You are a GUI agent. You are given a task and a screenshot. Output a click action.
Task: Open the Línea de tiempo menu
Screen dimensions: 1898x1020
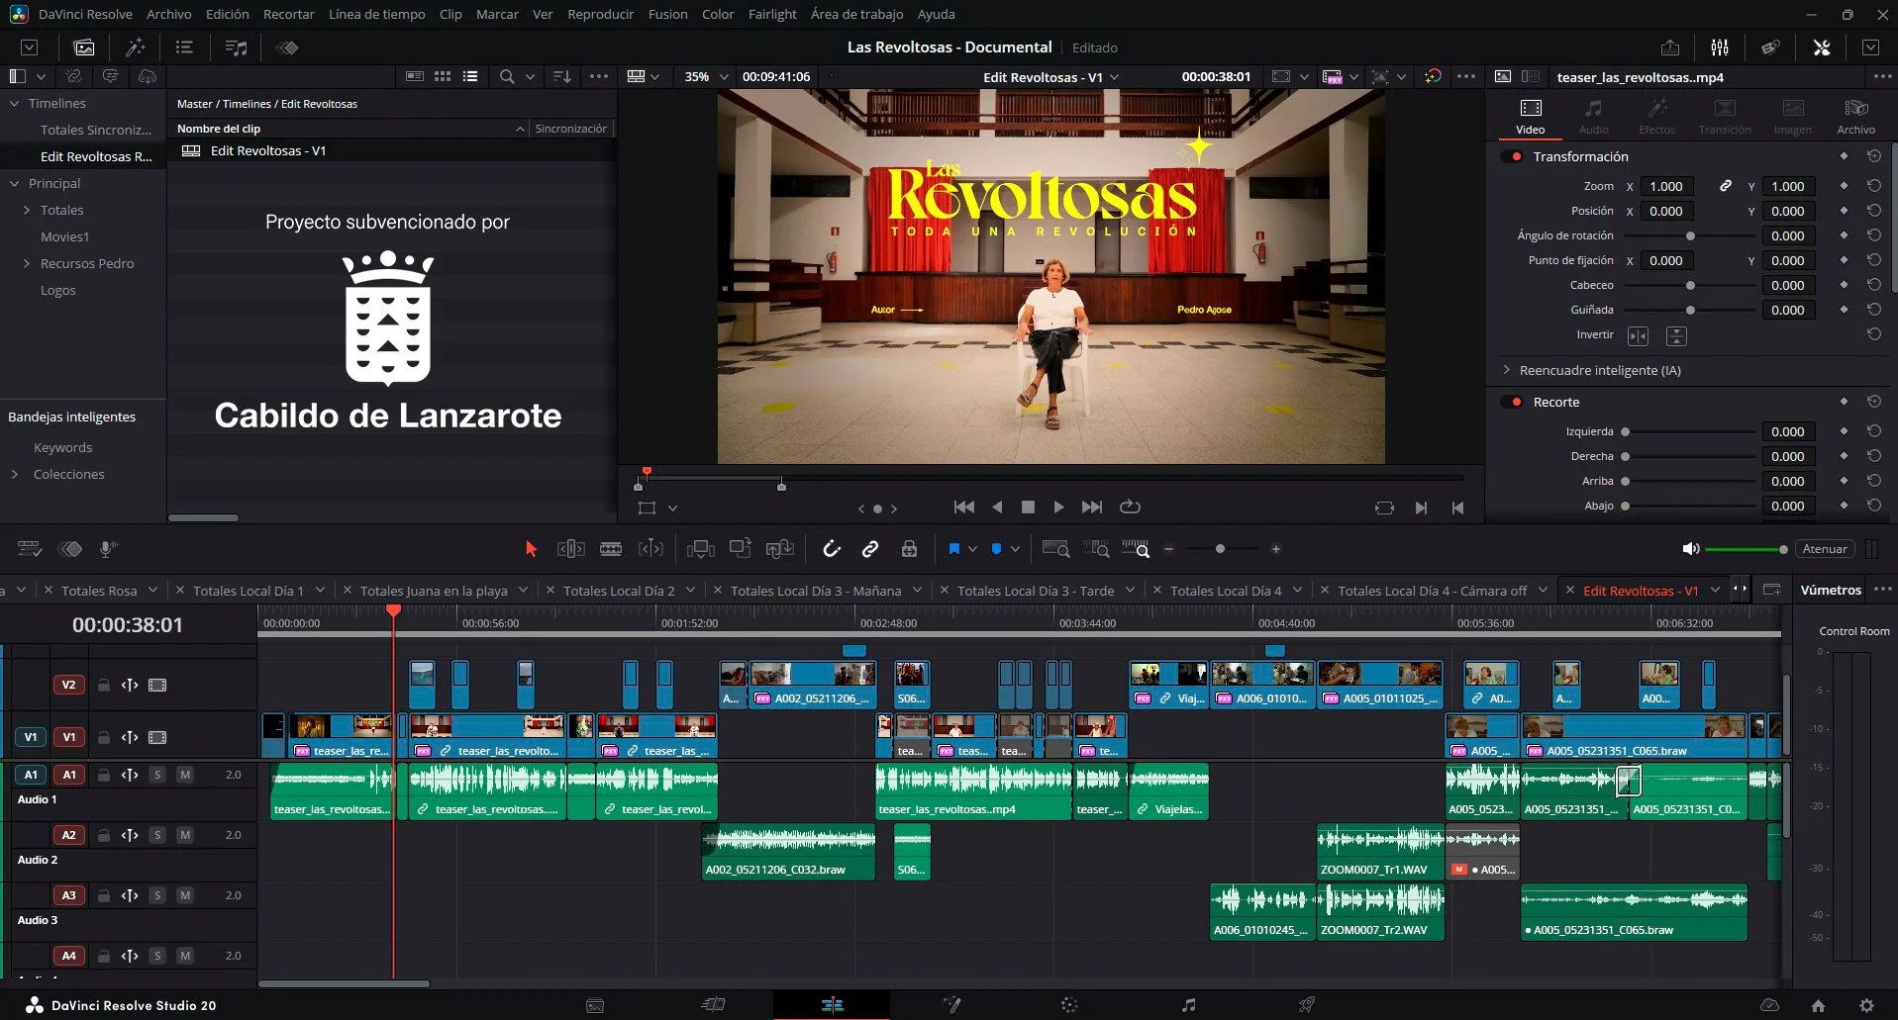pyautogui.click(x=377, y=14)
